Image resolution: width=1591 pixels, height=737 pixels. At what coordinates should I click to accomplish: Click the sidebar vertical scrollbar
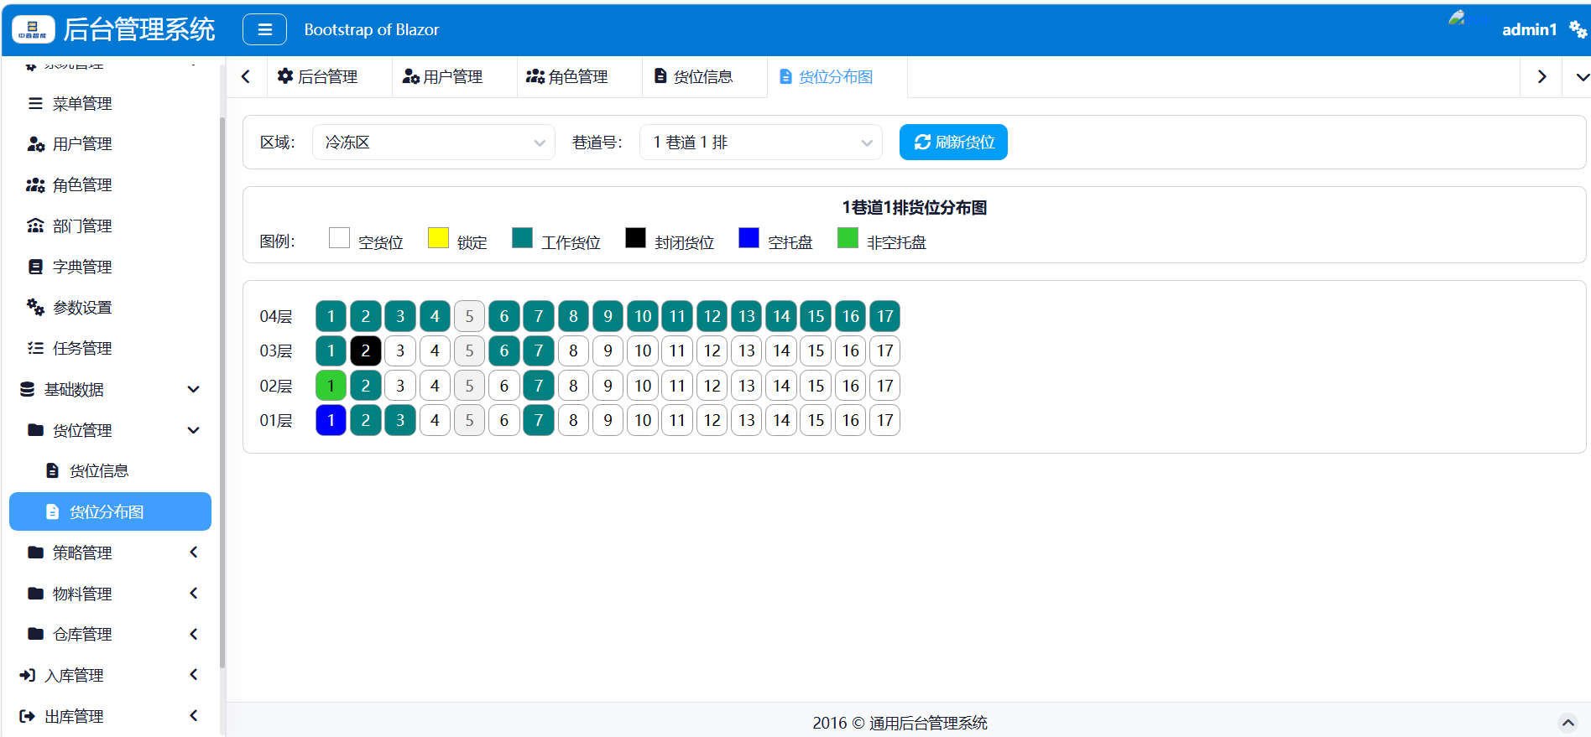(x=222, y=394)
